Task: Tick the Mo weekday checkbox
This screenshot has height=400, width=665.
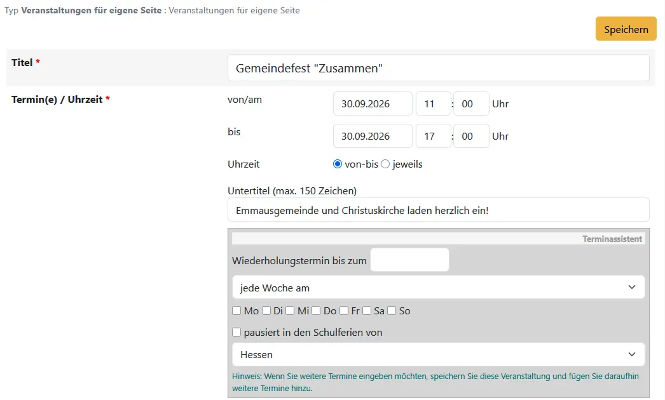Action: coord(237,310)
